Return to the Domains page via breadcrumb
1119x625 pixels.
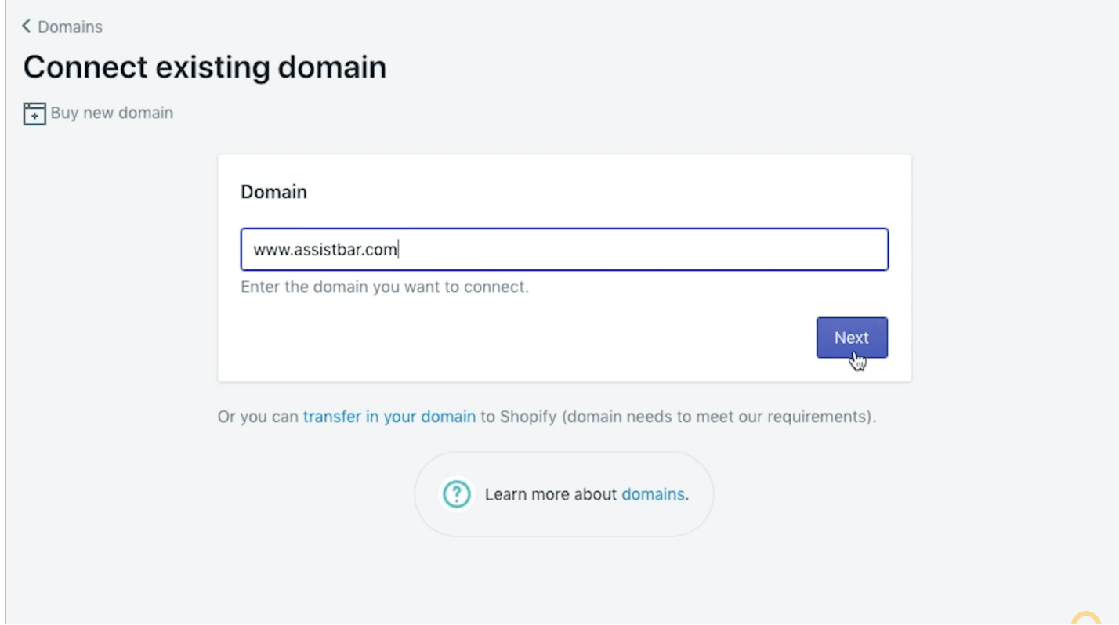(x=70, y=27)
